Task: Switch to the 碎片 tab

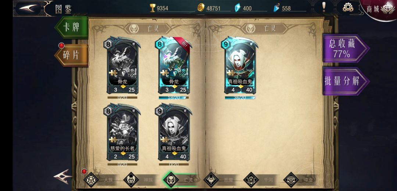Action: [x=71, y=55]
